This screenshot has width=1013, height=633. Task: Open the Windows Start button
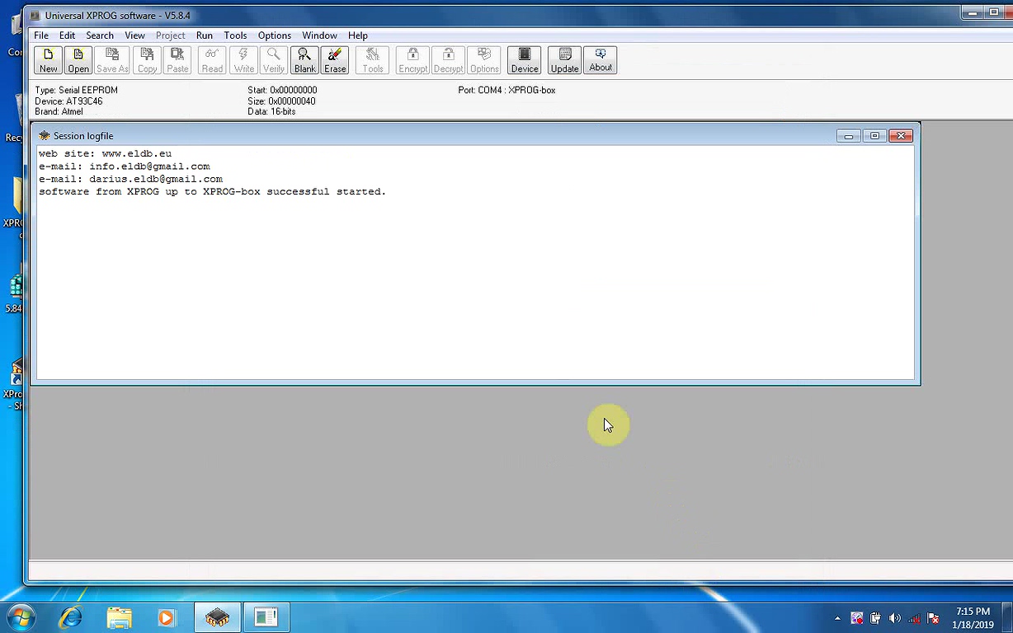[21, 617]
